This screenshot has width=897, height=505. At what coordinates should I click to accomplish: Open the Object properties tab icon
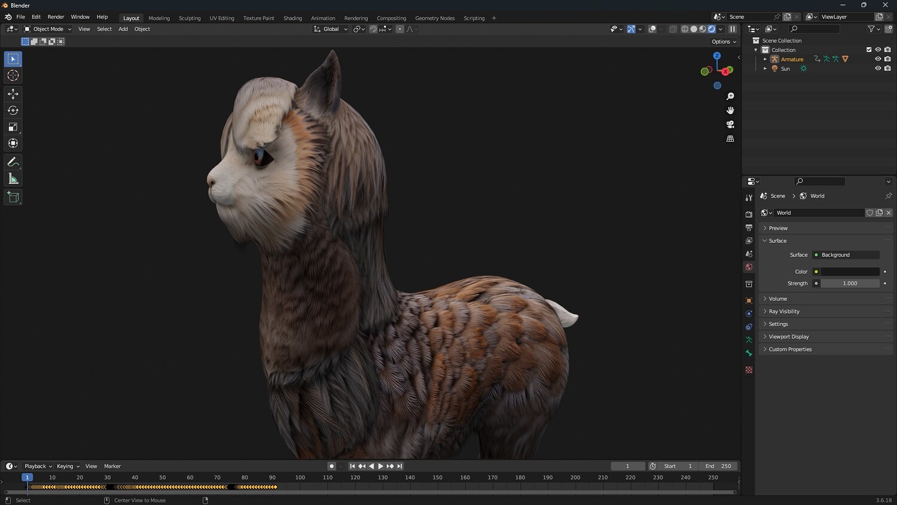[749, 300]
